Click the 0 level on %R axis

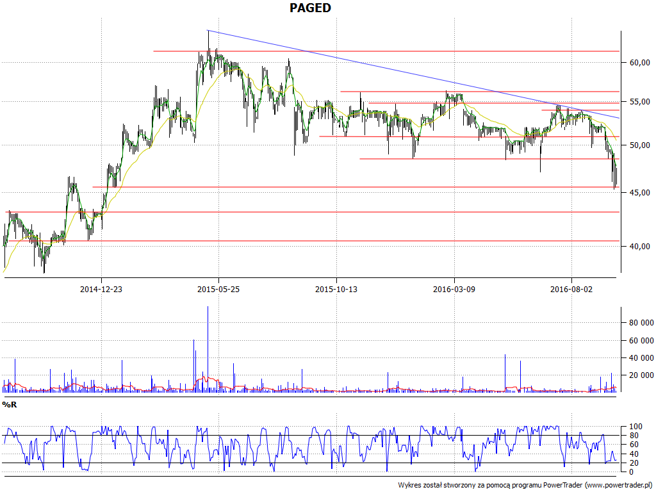pos(632,472)
